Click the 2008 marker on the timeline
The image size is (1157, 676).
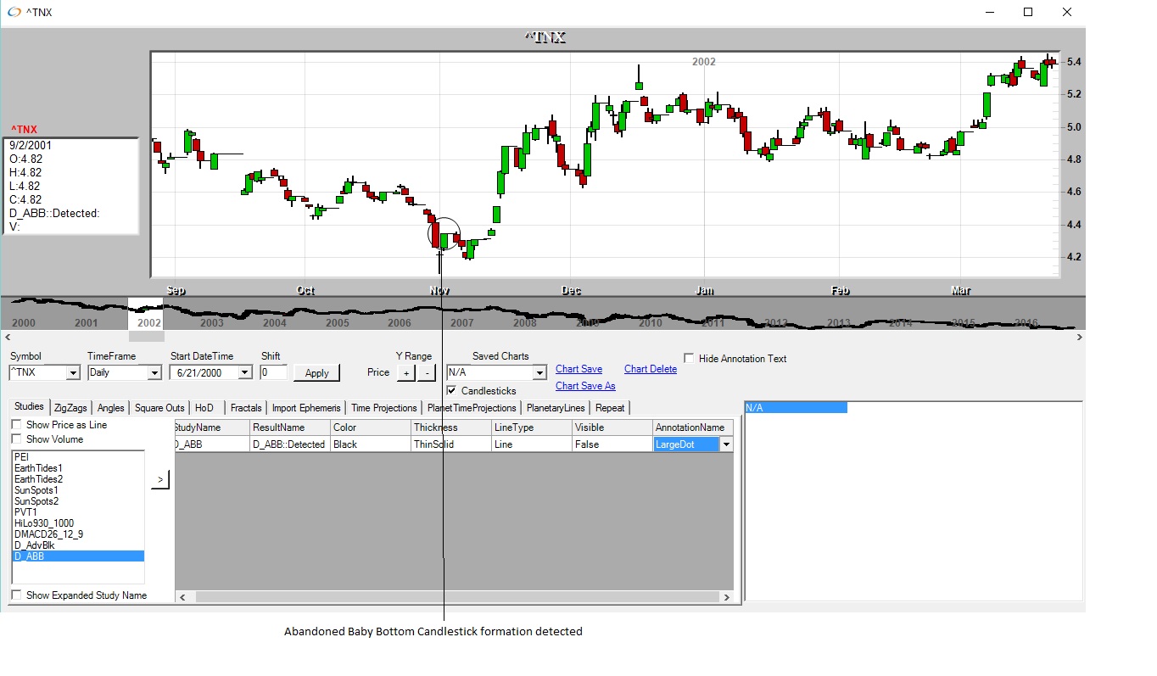[x=524, y=323]
